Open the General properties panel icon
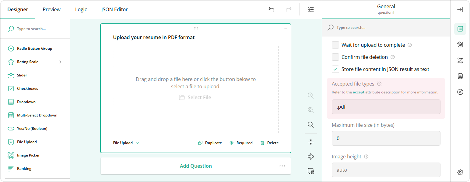Screen dimensions: 470x182 pos(460,29)
